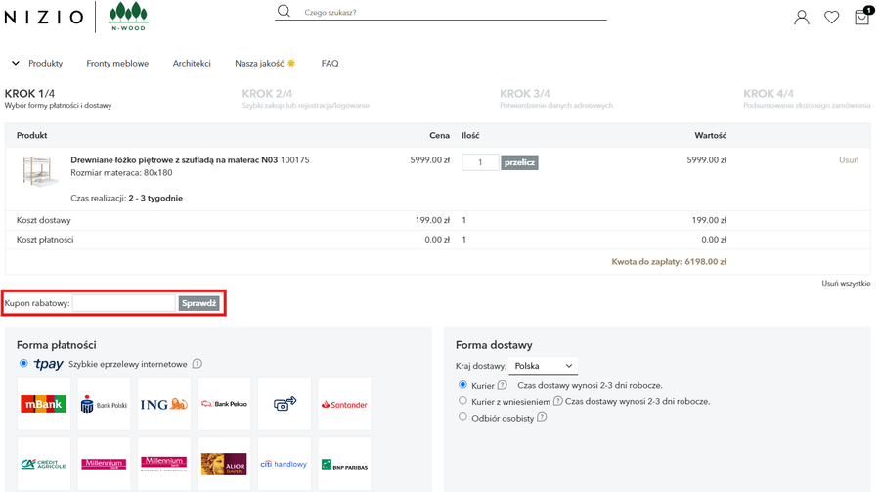Go to the FAQ page
This screenshot has width=880, height=492.
coord(330,64)
